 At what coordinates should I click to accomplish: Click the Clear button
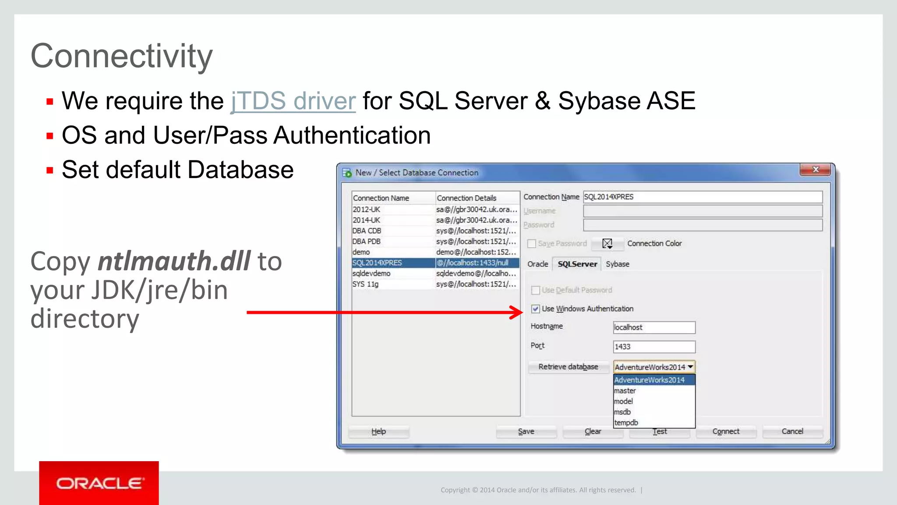point(593,432)
